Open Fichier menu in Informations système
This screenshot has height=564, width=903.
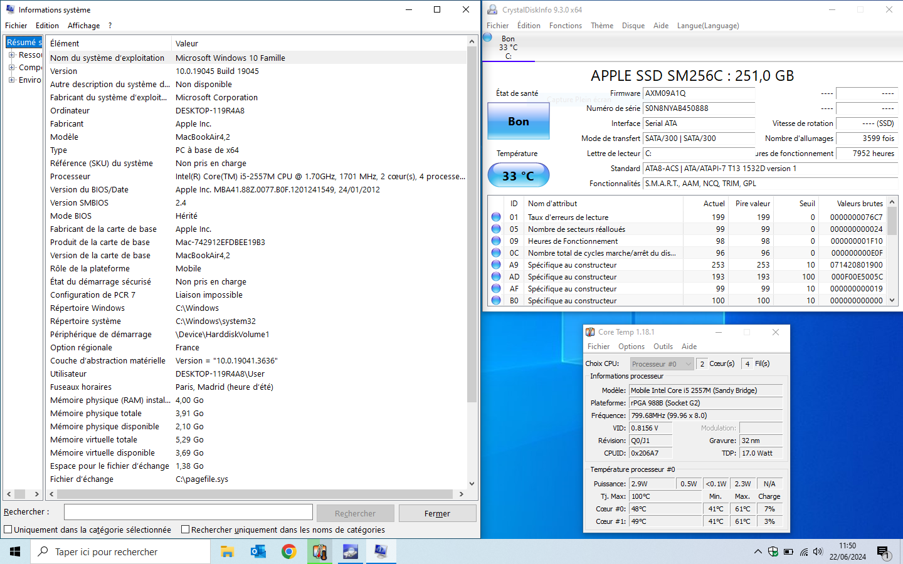(x=16, y=26)
